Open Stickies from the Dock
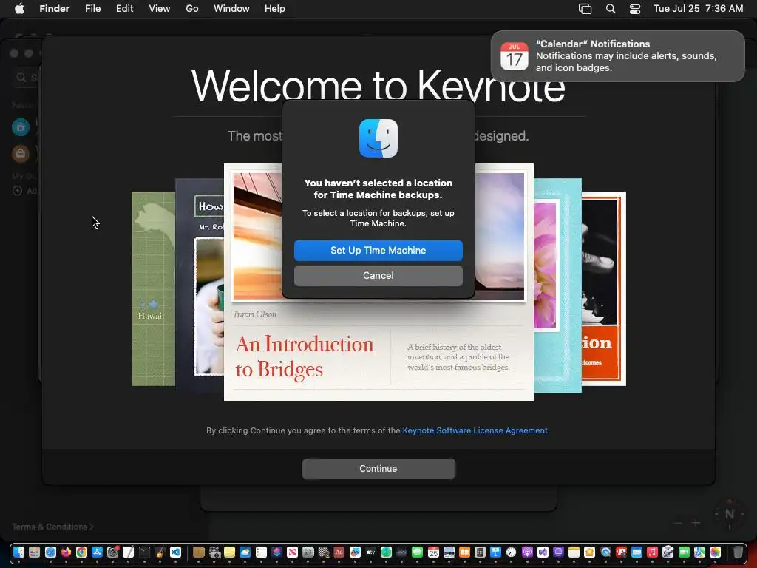Screen dimensions: 757x568 click(229, 552)
